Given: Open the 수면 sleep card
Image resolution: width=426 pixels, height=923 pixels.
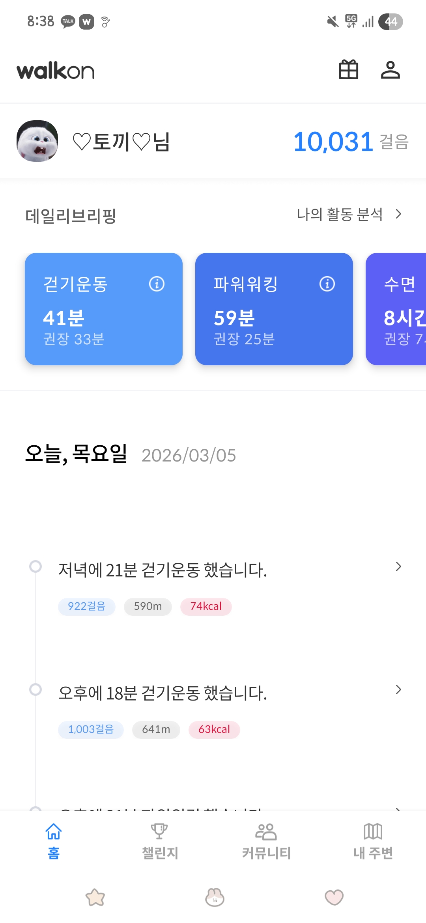Looking at the screenshot, I should 396,309.
